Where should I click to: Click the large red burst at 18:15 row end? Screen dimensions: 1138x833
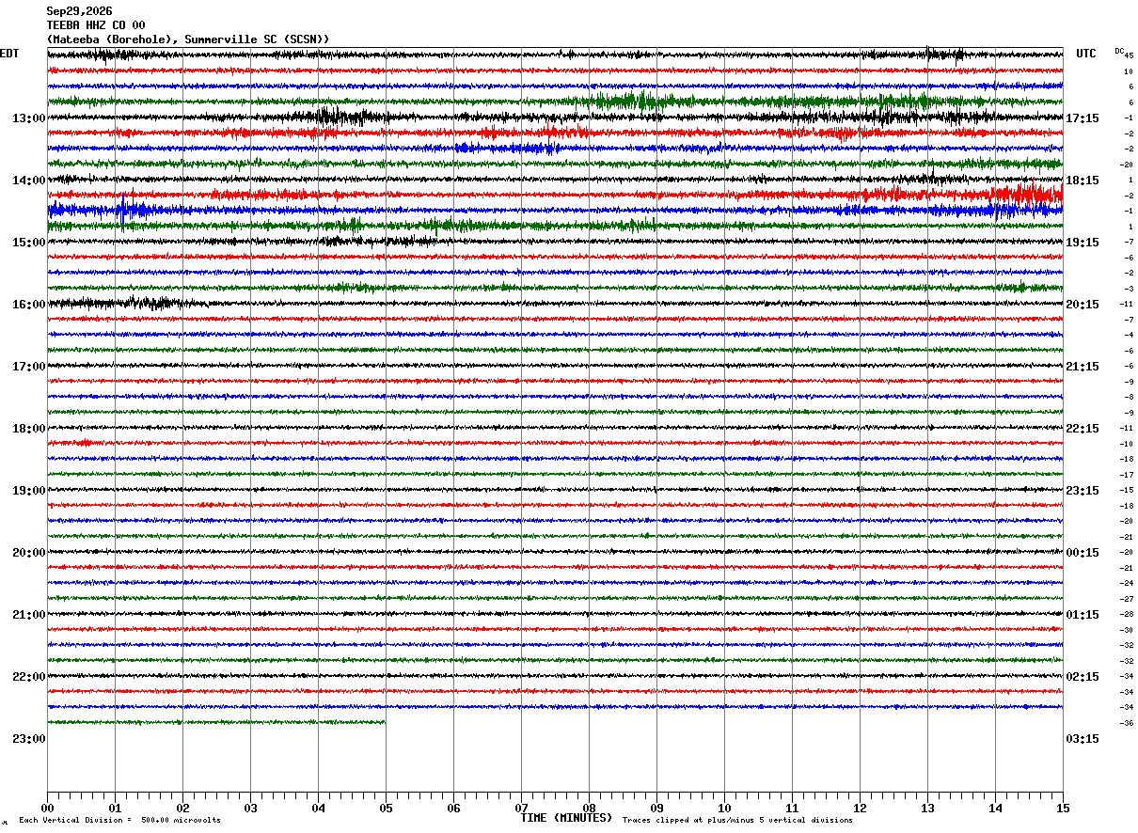(x=1027, y=195)
